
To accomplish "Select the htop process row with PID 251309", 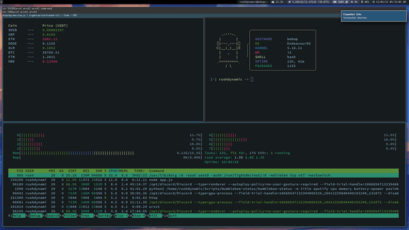I will point(203,197).
